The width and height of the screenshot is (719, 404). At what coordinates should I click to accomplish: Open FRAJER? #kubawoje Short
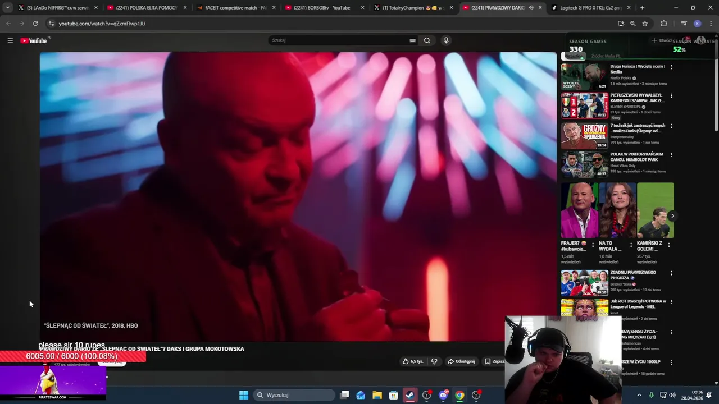tap(579, 210)
